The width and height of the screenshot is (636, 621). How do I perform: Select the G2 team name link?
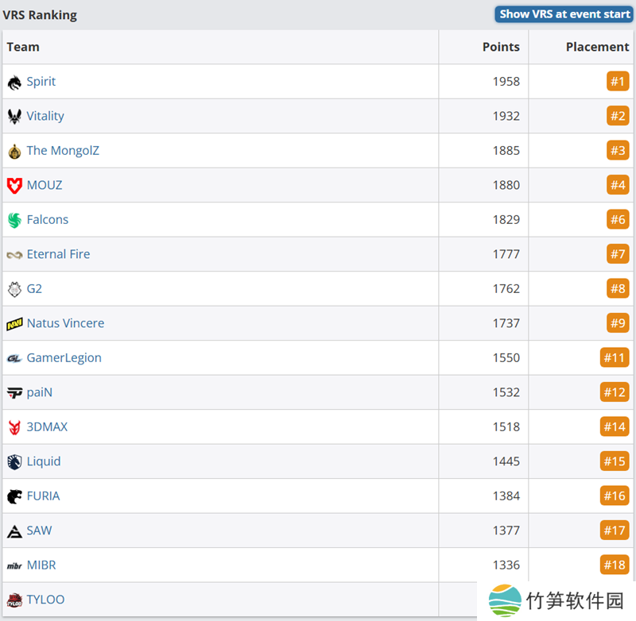[34, 288]
